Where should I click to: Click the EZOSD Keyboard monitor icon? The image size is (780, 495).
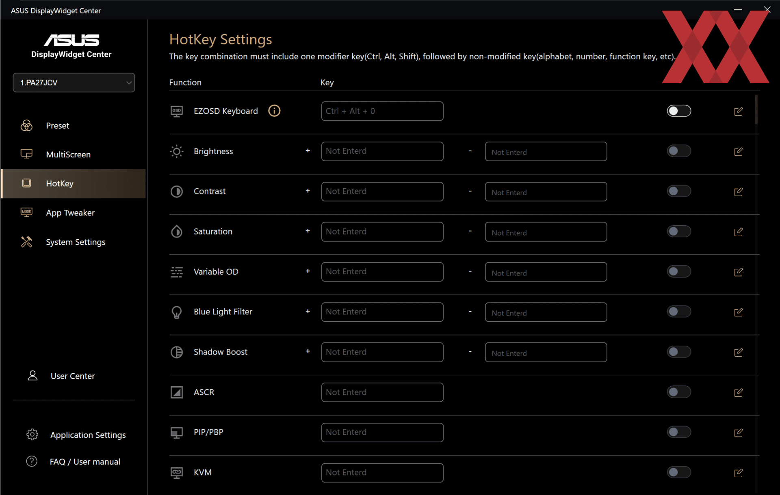coord(176,111)
